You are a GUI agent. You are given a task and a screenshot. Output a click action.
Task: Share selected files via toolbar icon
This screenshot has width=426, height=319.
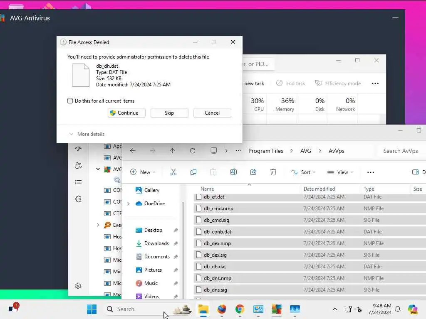(x=253, y=172)
